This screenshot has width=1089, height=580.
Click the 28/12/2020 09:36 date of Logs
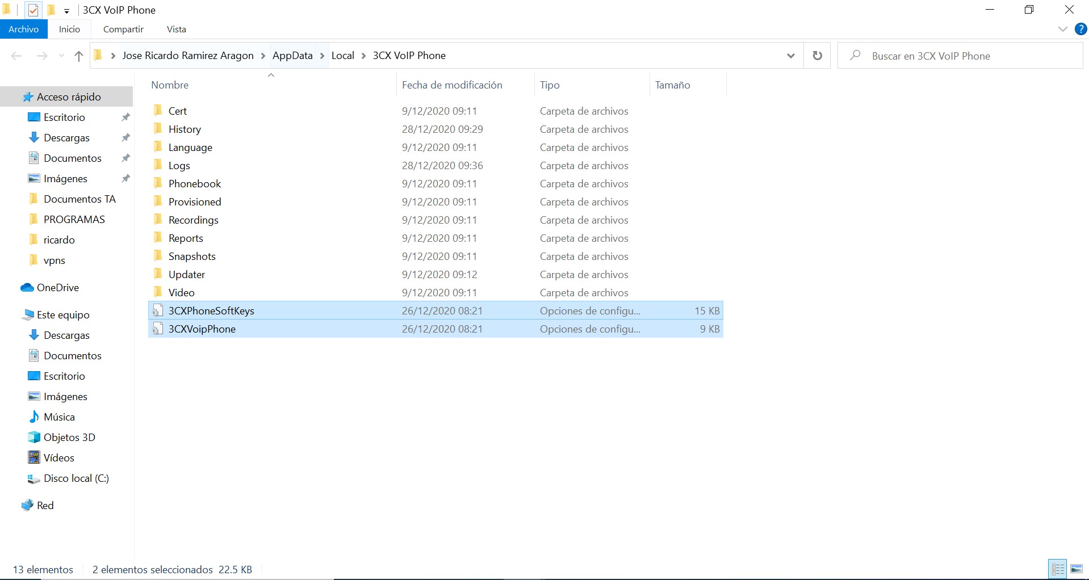442,165
